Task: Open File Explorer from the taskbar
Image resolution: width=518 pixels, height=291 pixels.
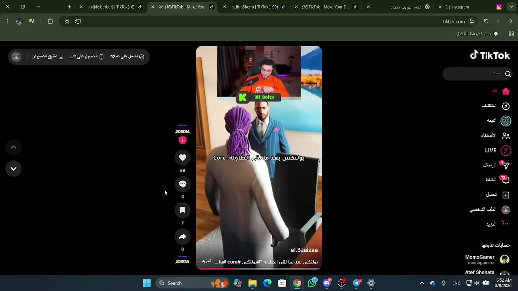Action: tap(253, 283)
